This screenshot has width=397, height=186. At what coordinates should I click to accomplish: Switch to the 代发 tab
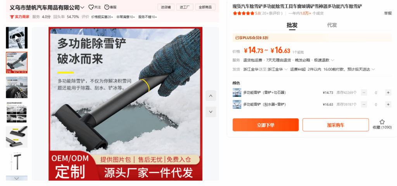pyautogui.click(x=332, y=25)
